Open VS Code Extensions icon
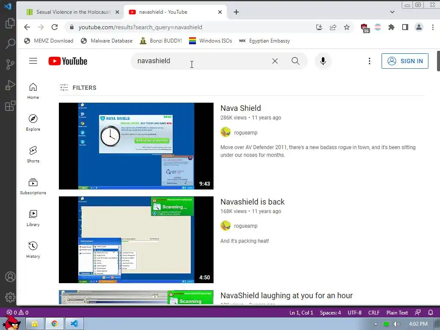 click(x=10, y=106)
